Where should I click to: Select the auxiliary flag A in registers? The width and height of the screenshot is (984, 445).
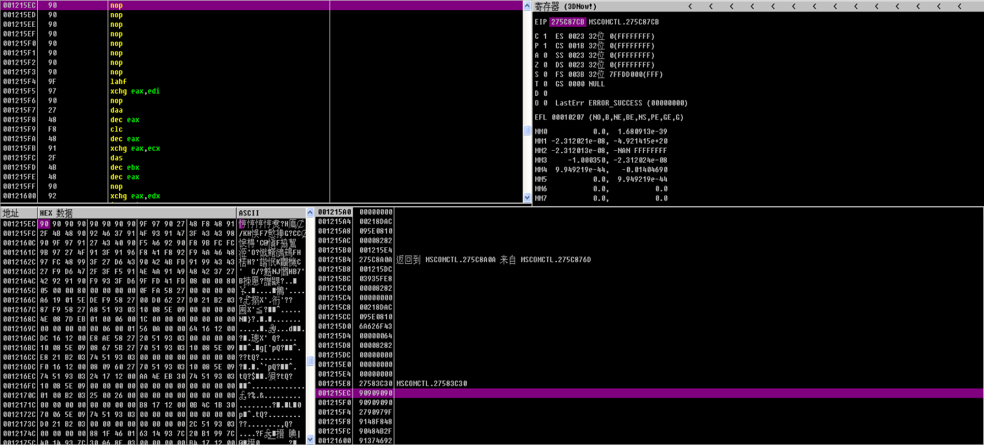pos(541,55)
